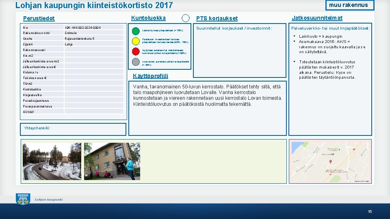Click the Yhteyshenkilö field
The height and width of the screenshot is (219, 390).
click(73, 129)
